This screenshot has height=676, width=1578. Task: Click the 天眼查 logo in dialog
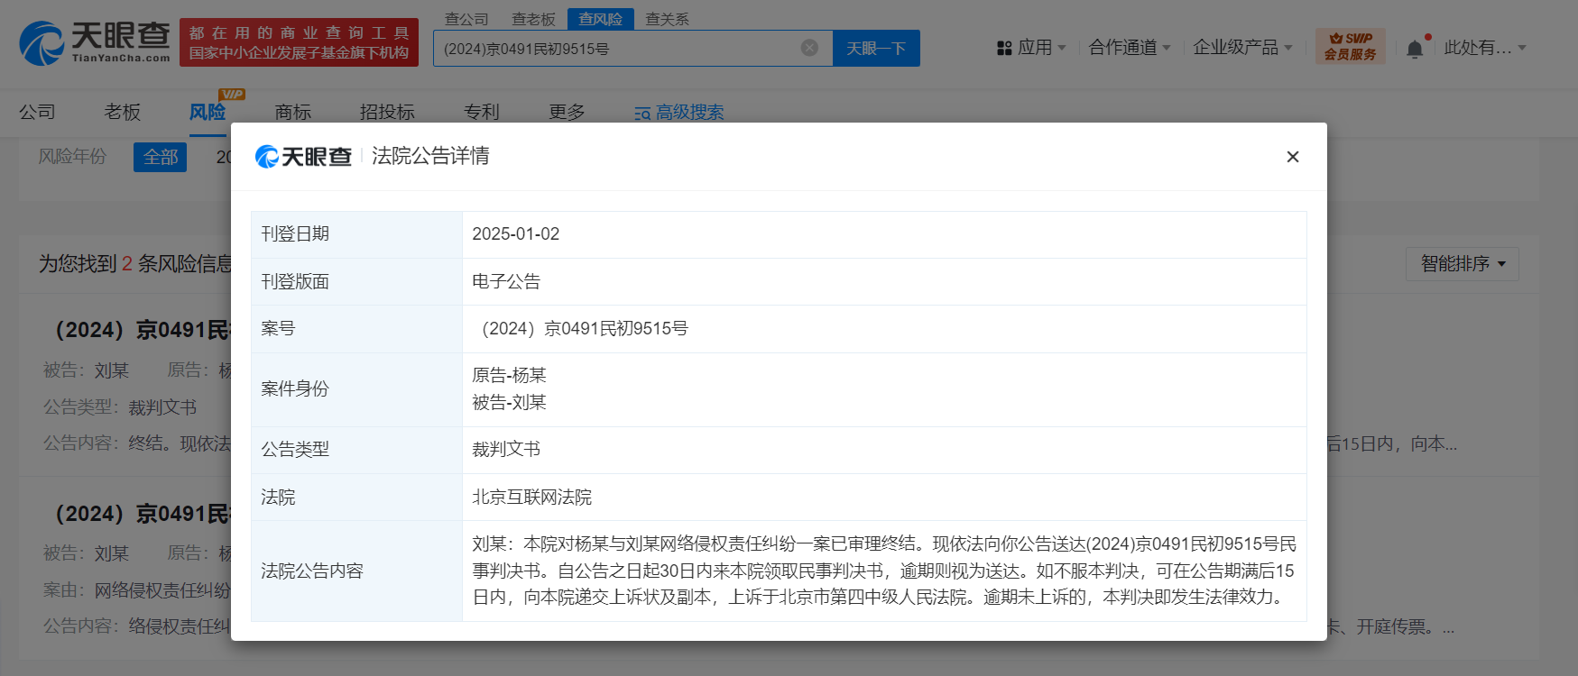tap(303, 157)
